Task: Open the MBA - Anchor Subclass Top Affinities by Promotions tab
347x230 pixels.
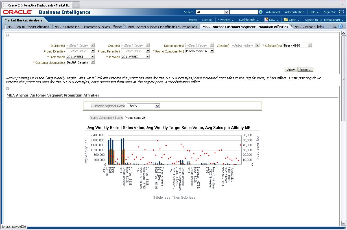Action: (162, 26)
